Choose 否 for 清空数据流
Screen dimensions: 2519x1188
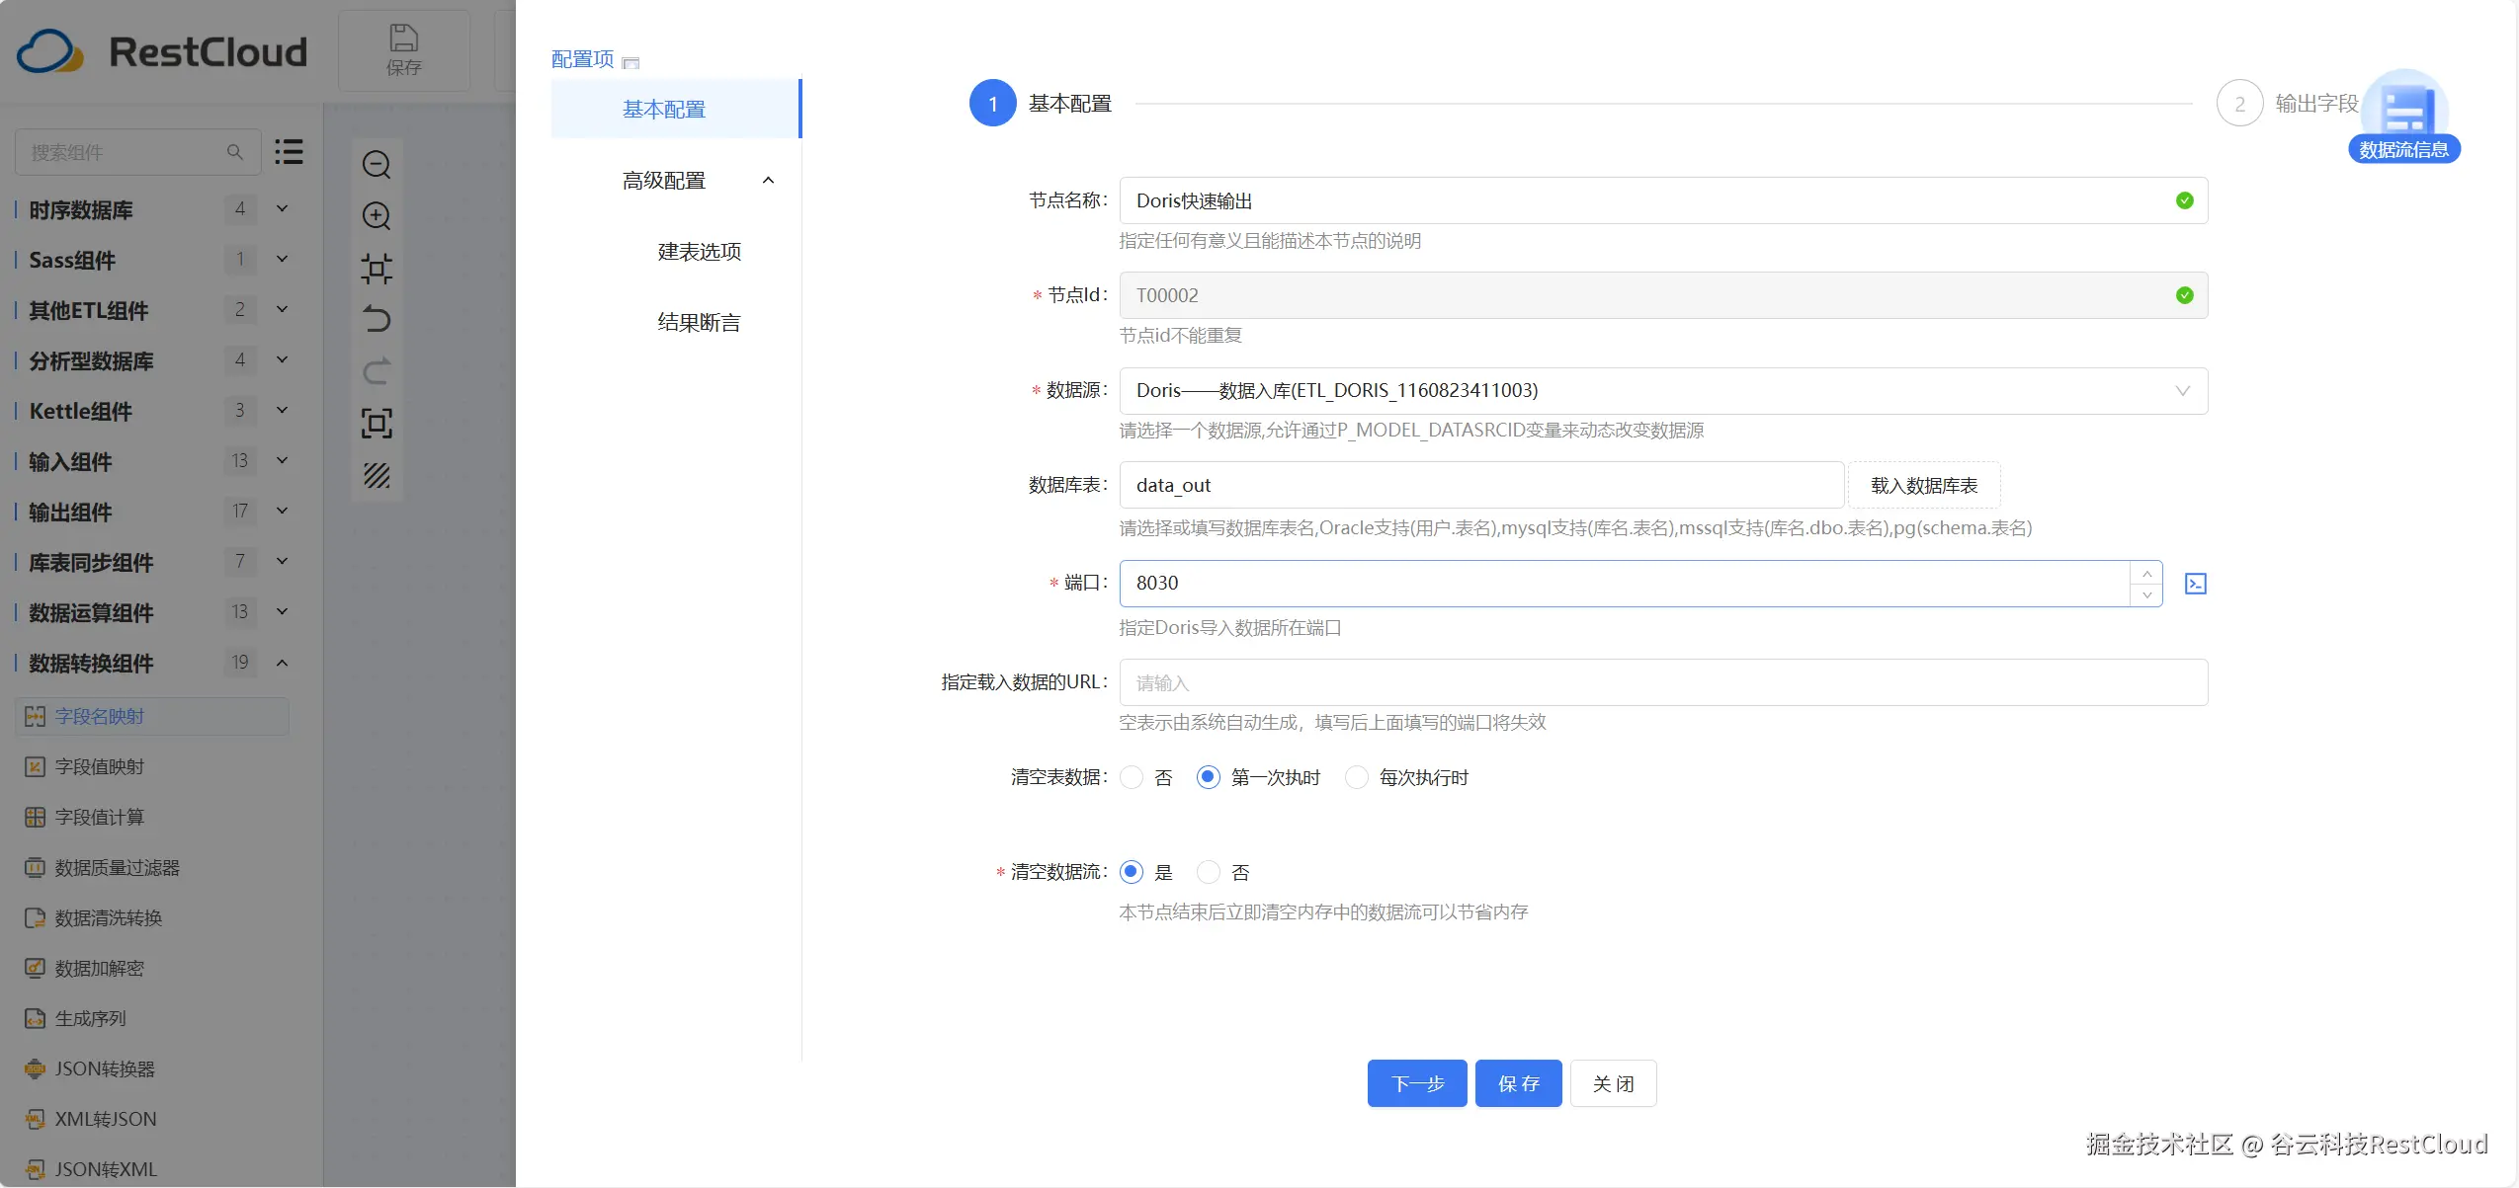pos(1209,872)
